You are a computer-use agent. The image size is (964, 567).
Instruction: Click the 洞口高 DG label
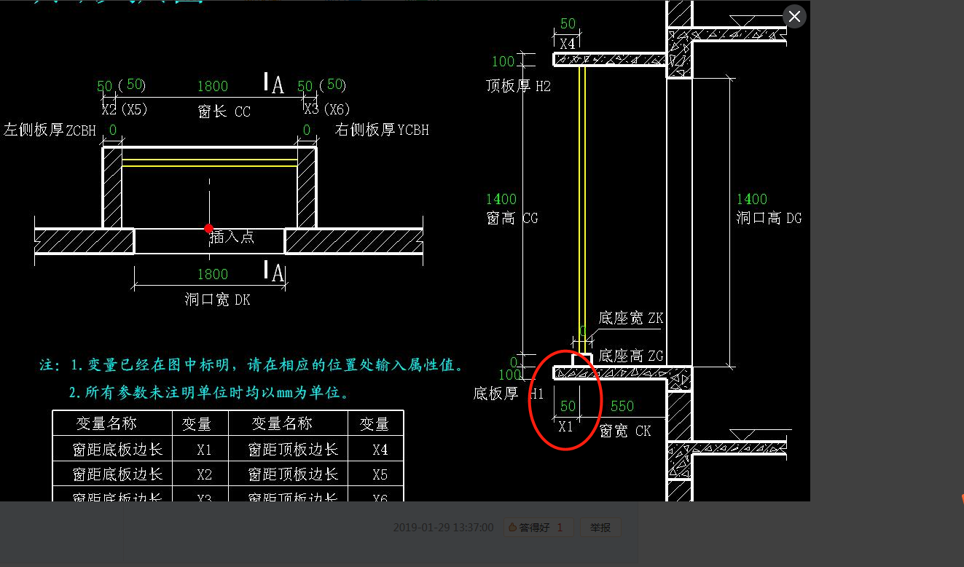(769, 218)
